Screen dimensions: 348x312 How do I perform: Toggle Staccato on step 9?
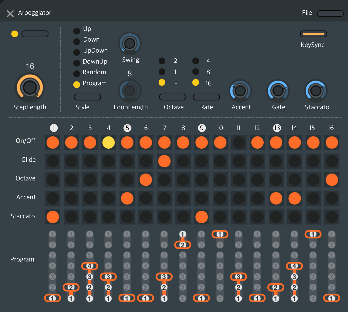[x=202, y=217]
